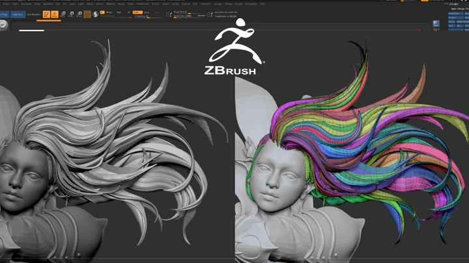Click the ActivePoints brush icon
Image resolution: width=469 pixels, height=263 pixels.
click(210, 14)
